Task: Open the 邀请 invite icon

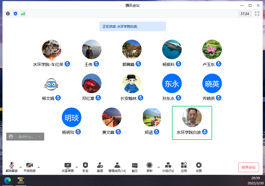Action: tap(100, 167)
